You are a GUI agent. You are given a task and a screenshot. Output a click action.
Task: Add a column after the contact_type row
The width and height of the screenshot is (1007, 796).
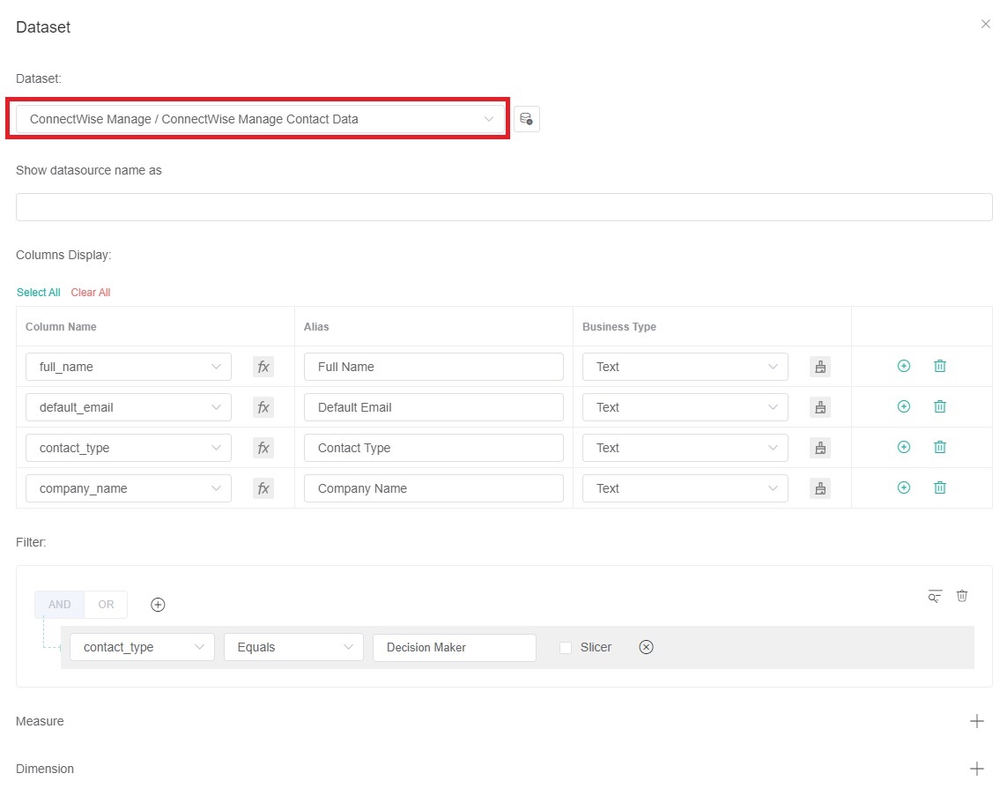(x=904, y=447)
